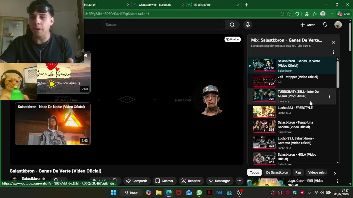The height and width of the screenshot is (198, 353).
Task: Click the channel avatar end-screen element
Action: click(x=211, y=100)
